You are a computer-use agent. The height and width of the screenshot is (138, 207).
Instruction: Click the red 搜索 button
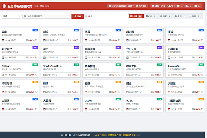click(78, 16)
